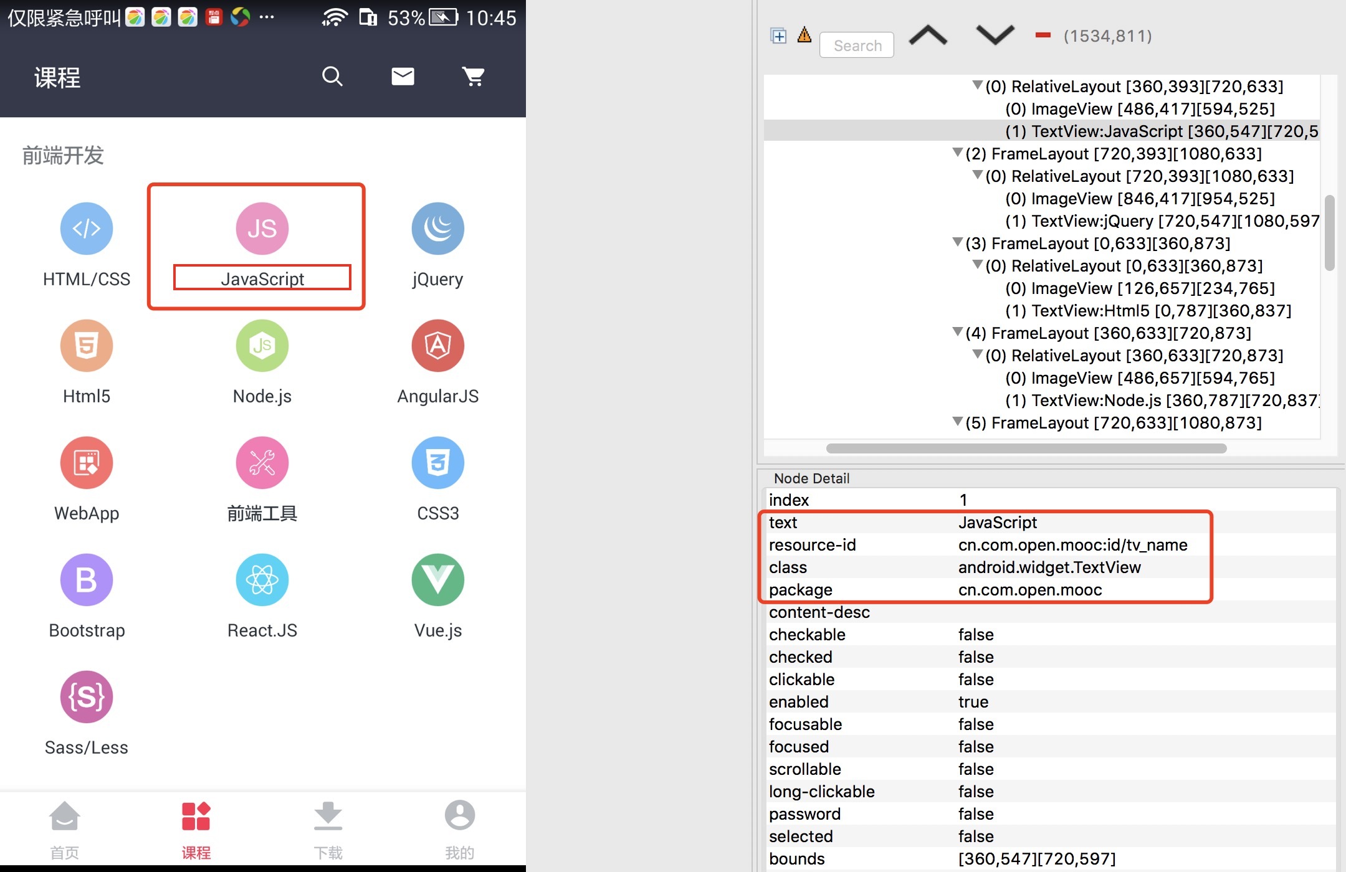The width and height of the screenshot is (1346, 872).
Task: Click the hierarchy tree horizontal scrollbar
Action: (x=1026, y=448)
